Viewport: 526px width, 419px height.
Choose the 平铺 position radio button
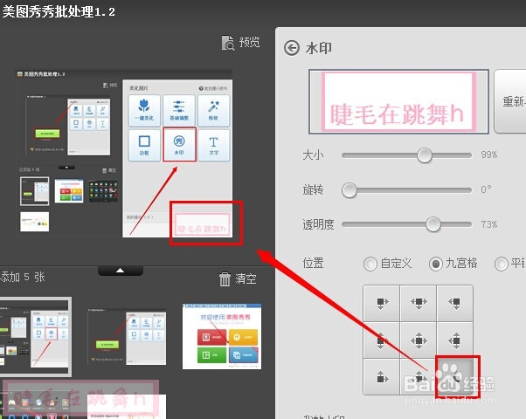tap(502, 264)
